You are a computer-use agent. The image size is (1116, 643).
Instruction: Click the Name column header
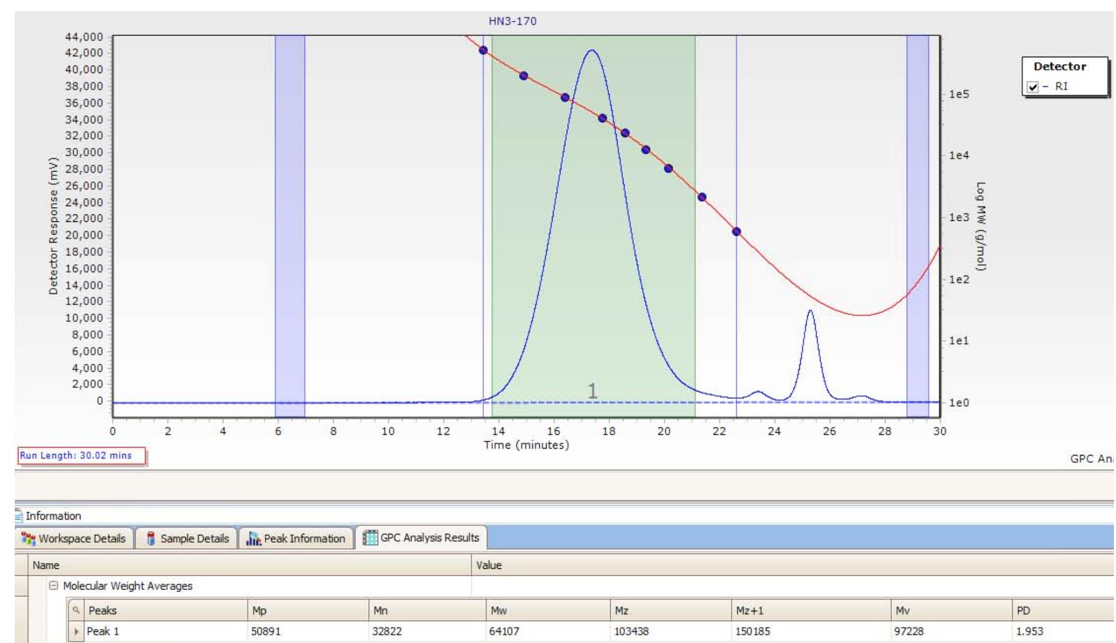[x=249, y=565]
